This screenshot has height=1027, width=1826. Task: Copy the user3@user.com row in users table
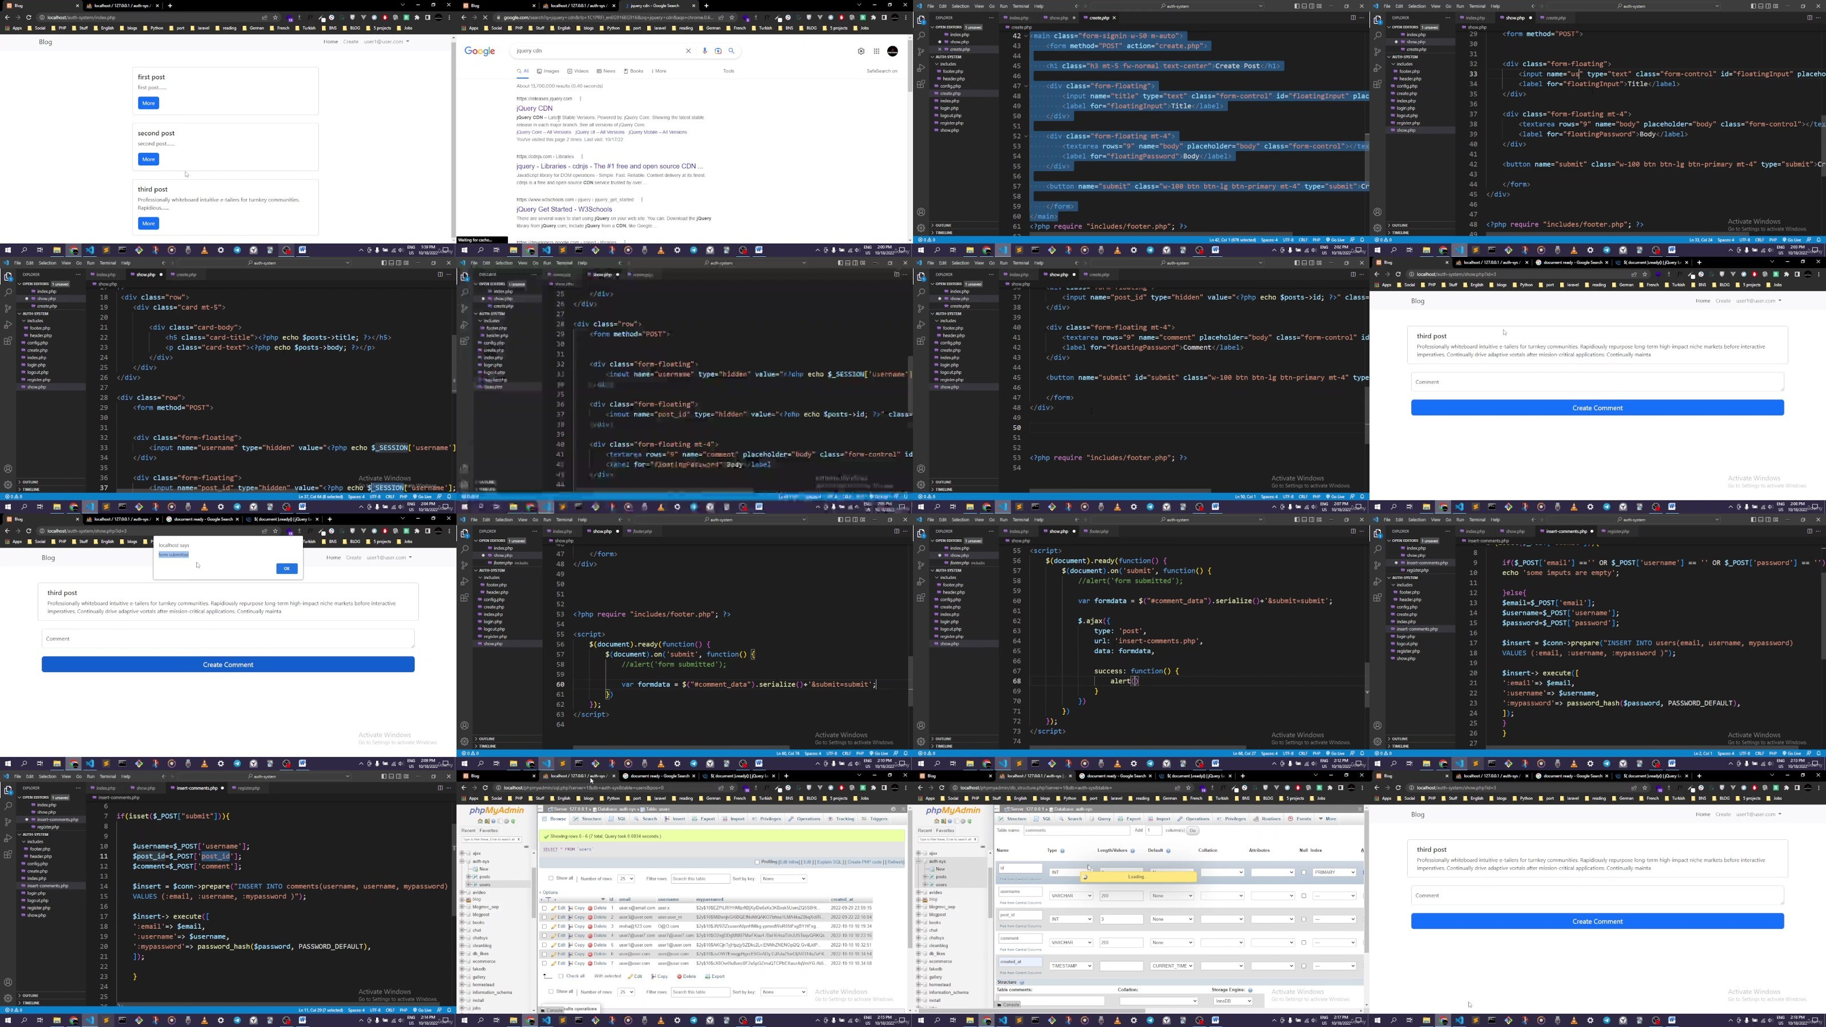tap(577, 917)
